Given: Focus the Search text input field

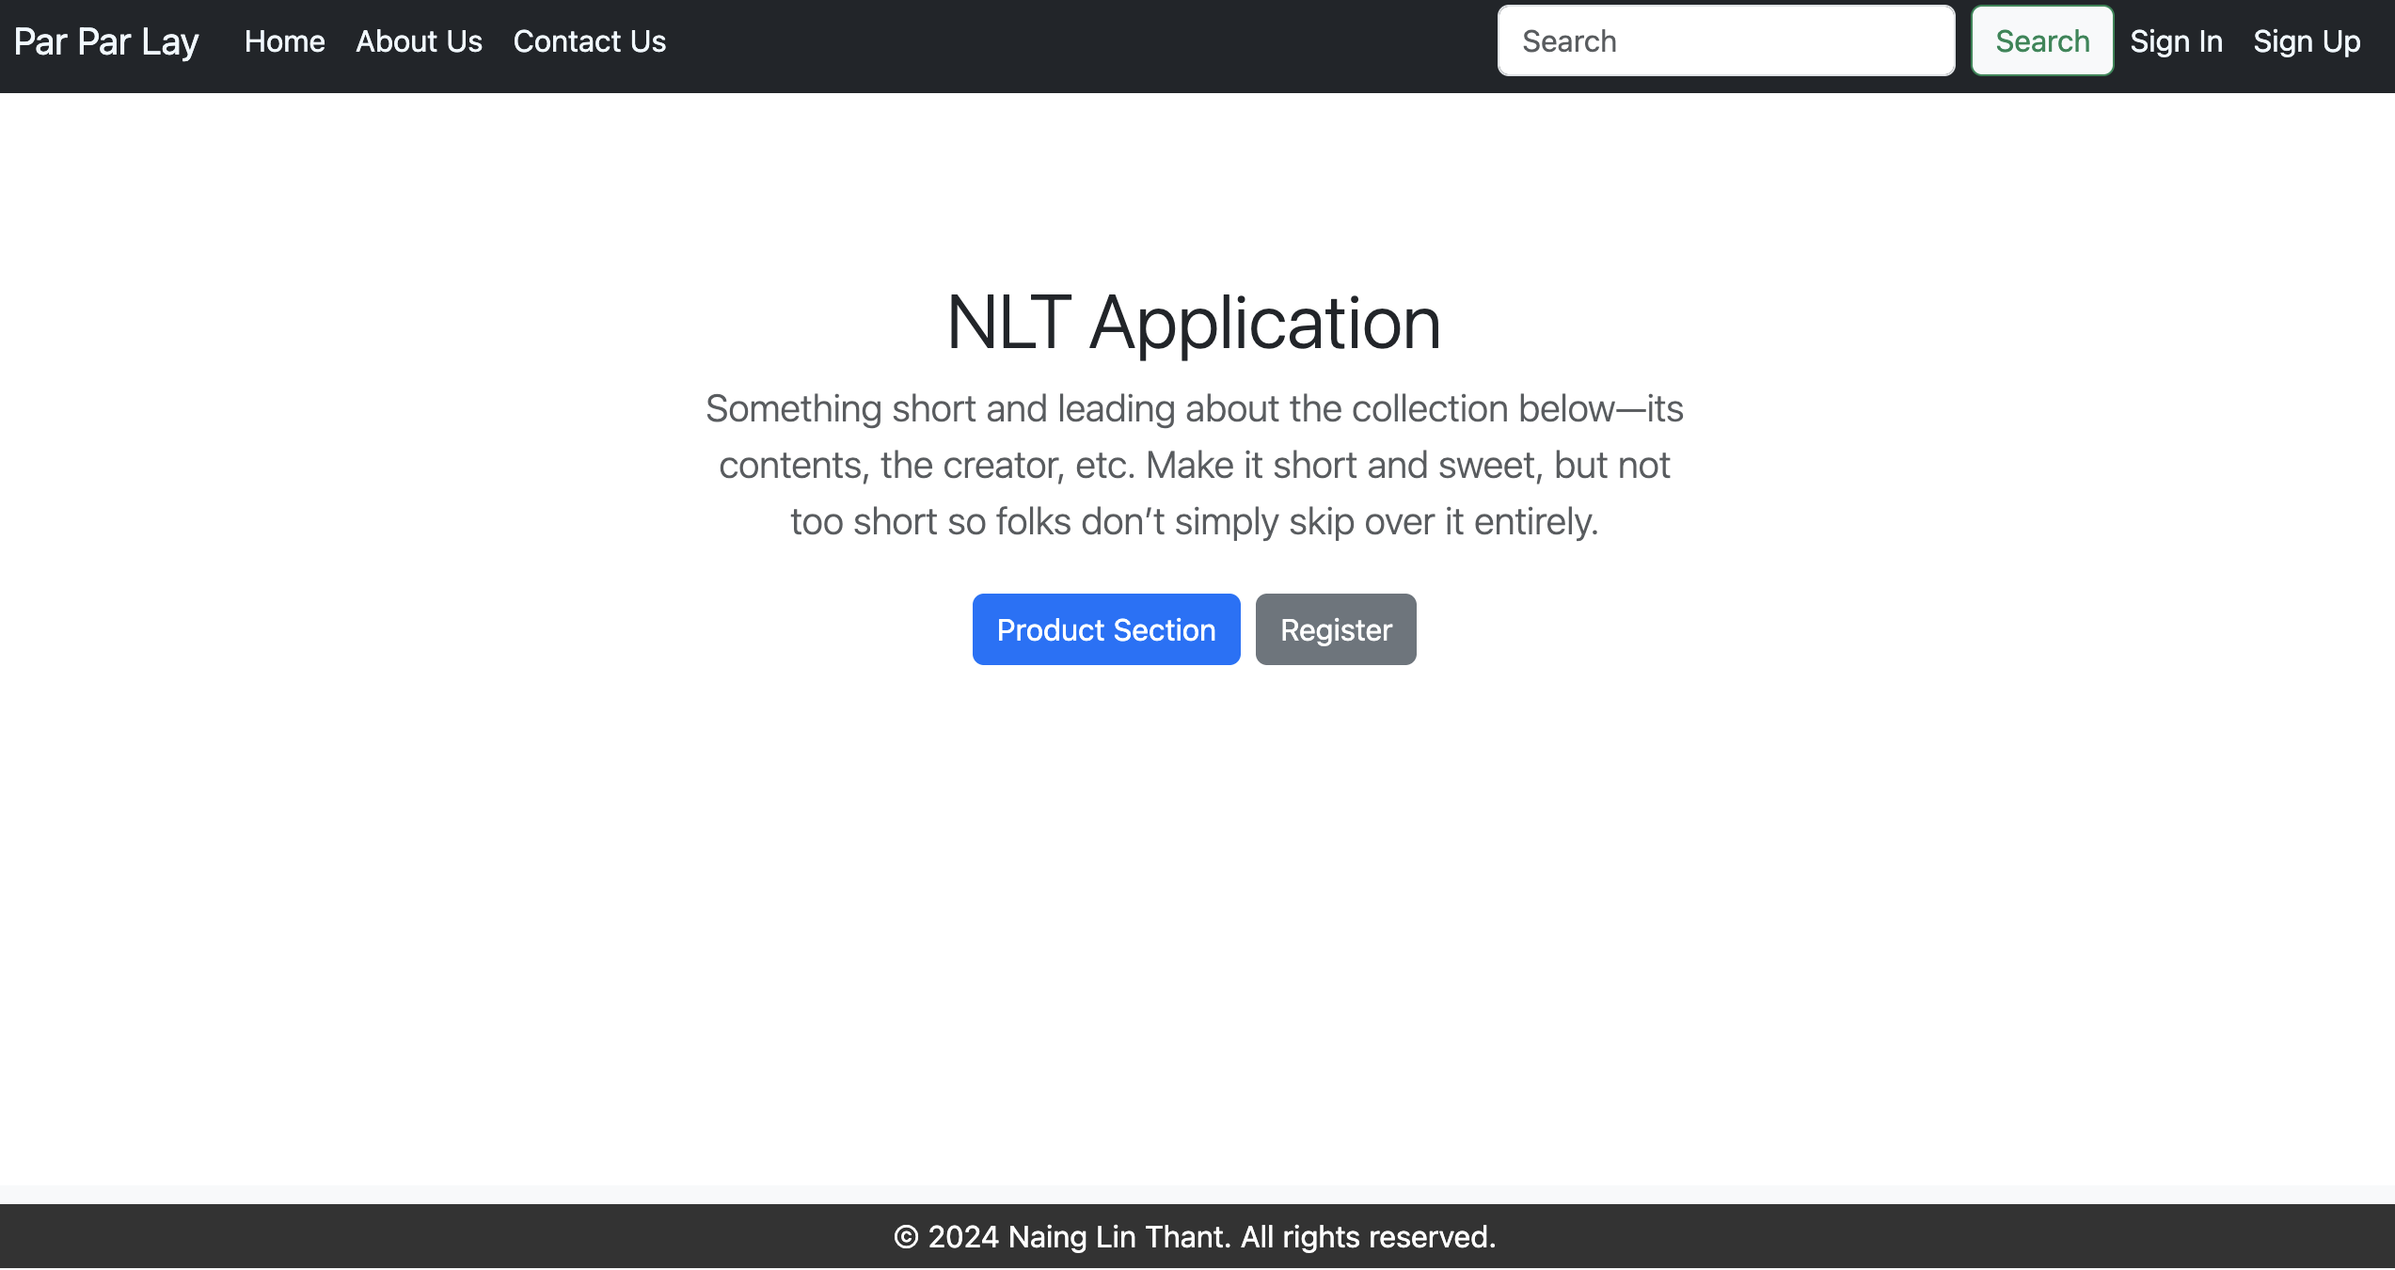Looking at the screenshot, I should tap(1725, 41).
